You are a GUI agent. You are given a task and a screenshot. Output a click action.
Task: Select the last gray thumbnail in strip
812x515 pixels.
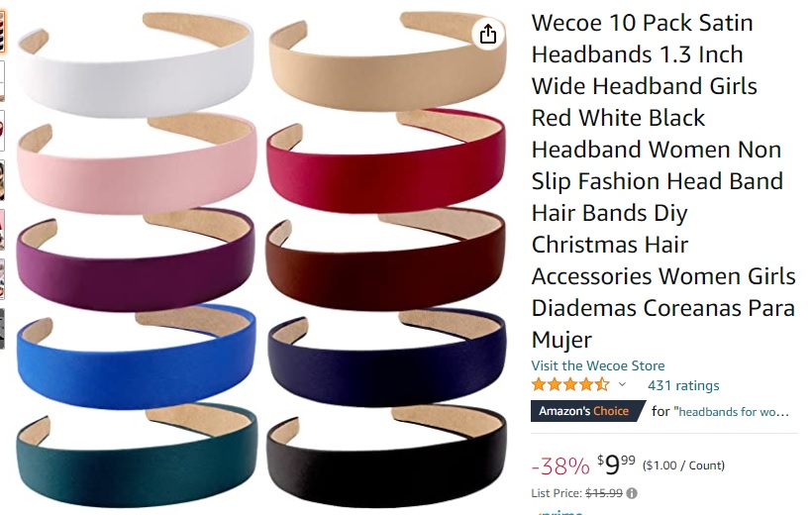tap(2, 329)
